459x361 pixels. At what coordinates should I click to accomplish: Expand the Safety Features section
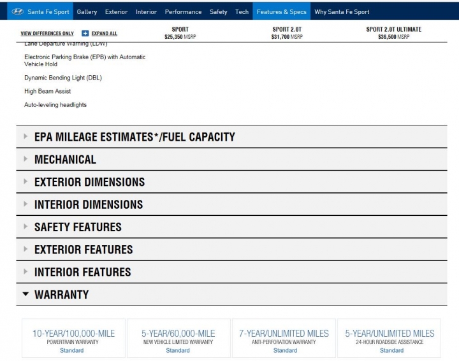(x=231, y=227)
